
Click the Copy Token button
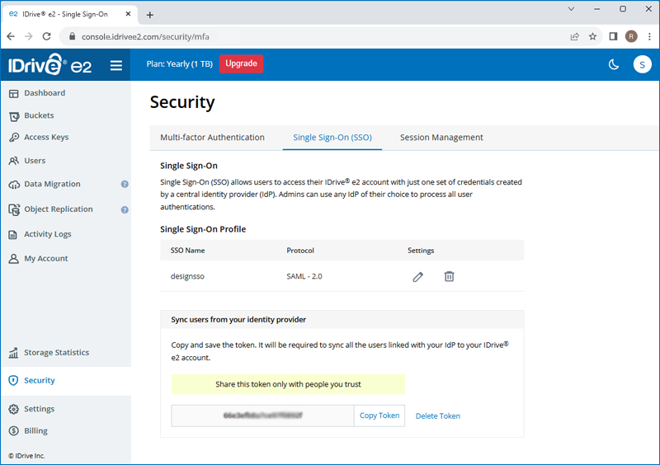click(379, 416)
